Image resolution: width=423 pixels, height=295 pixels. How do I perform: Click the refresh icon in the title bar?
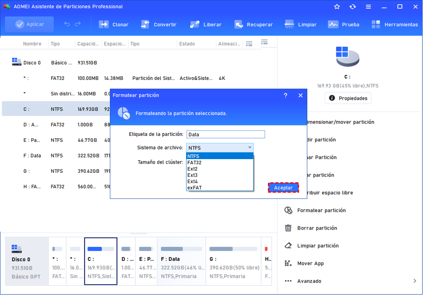pyautogui.click(x=352, y=7)
